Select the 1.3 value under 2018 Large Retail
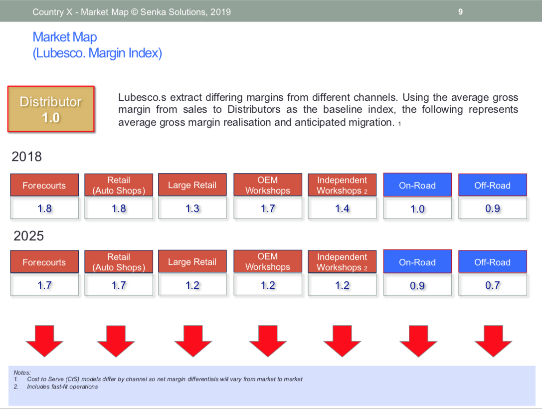 tap(192, 208)
